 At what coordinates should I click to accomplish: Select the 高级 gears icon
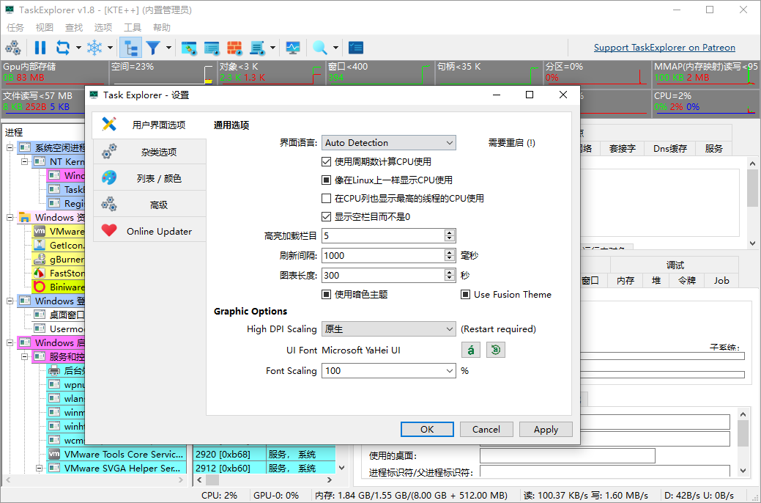point(109,204)
